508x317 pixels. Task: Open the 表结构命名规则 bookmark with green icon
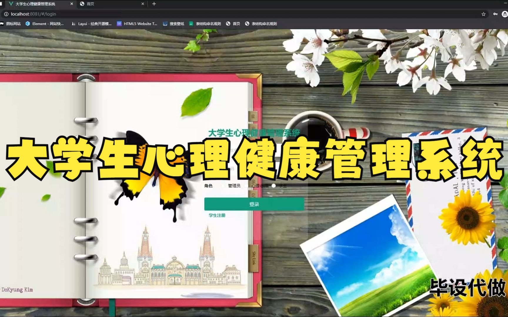point(205,24)
